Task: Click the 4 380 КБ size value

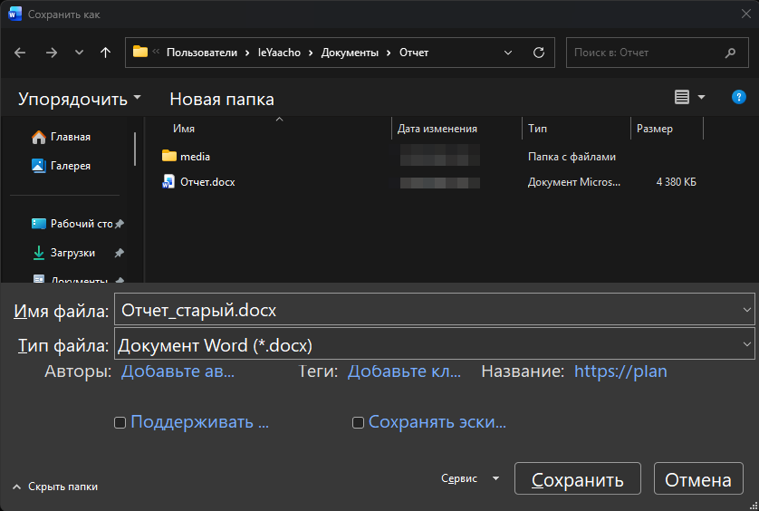Action: pyautogui.click(x=676, y=182)
